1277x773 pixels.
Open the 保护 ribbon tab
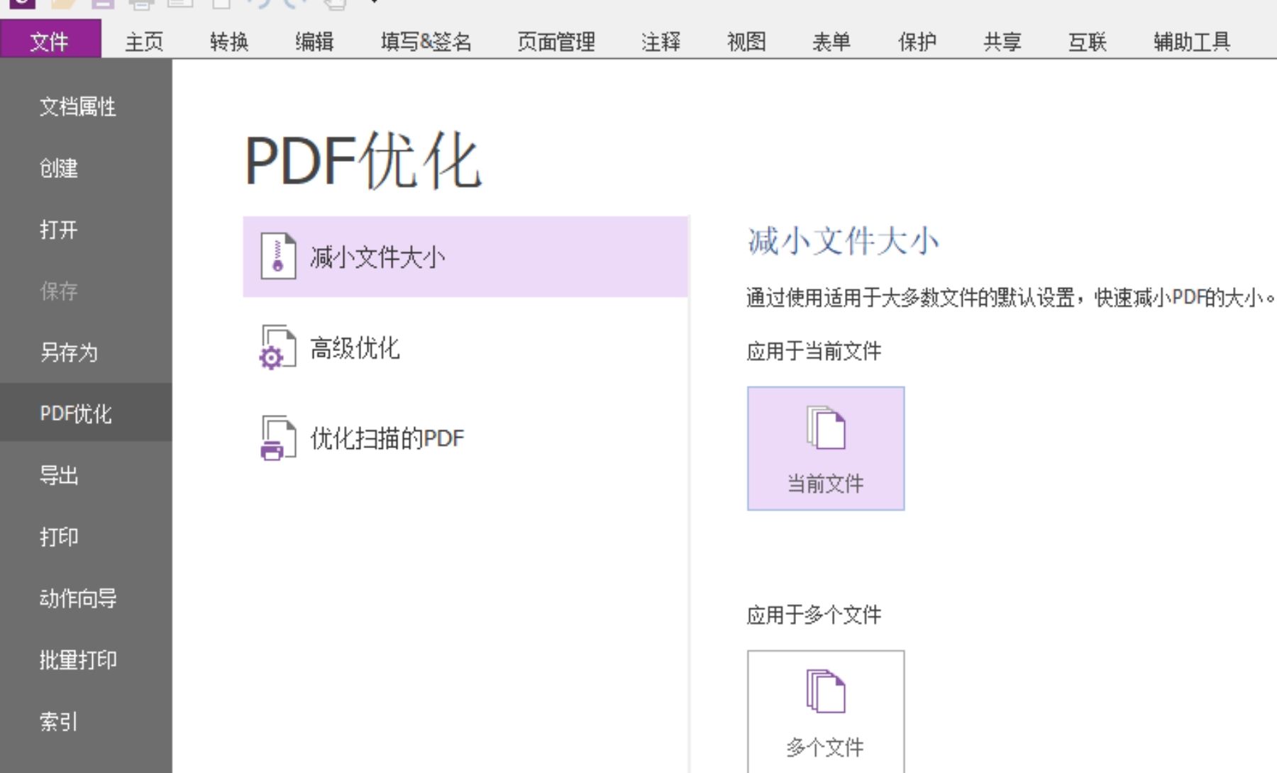(918, 42)
